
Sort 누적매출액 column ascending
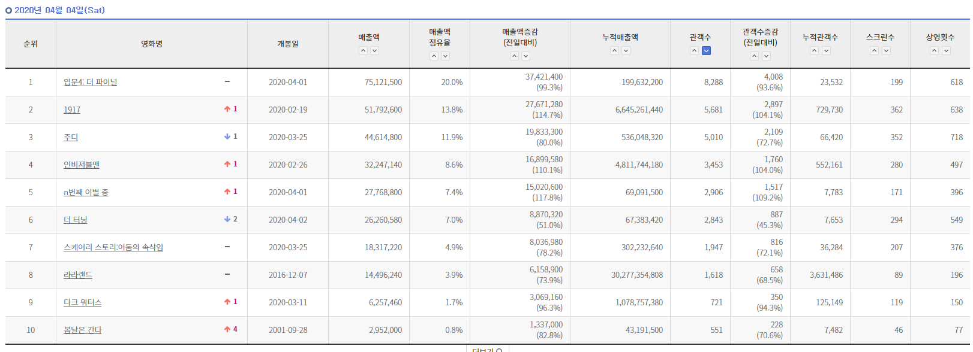point(614,51)
